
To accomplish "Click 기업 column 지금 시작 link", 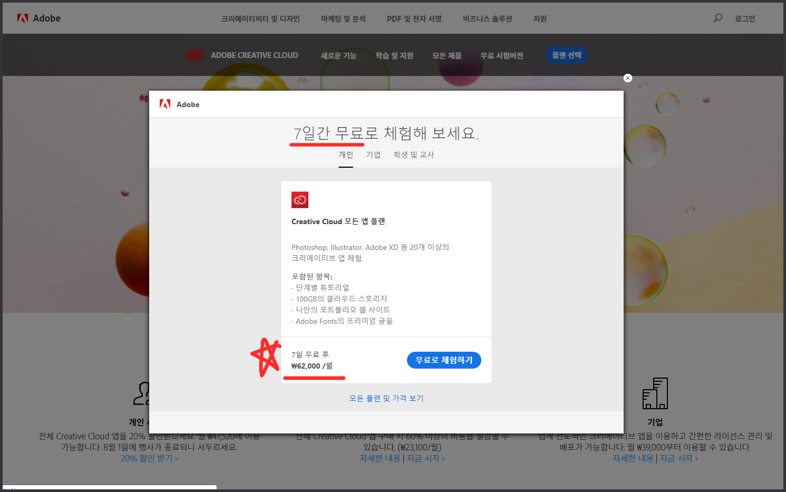I will click(x=679, y=459).
